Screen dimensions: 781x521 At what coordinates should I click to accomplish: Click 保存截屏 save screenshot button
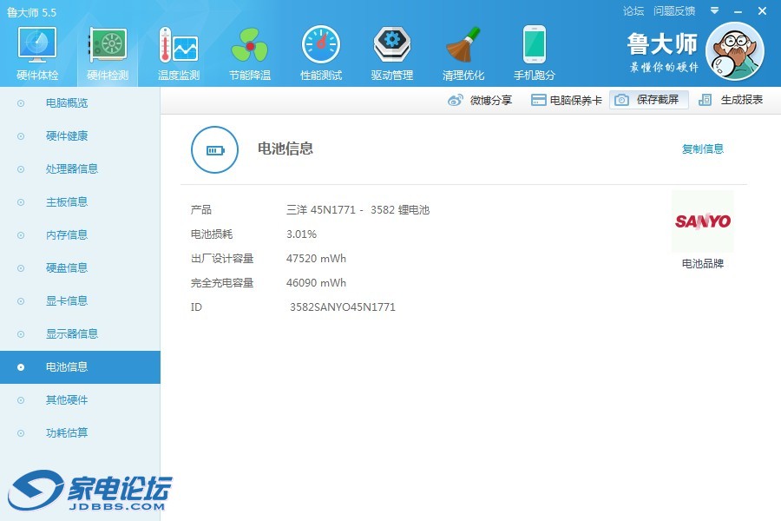[x=648, y=100]
